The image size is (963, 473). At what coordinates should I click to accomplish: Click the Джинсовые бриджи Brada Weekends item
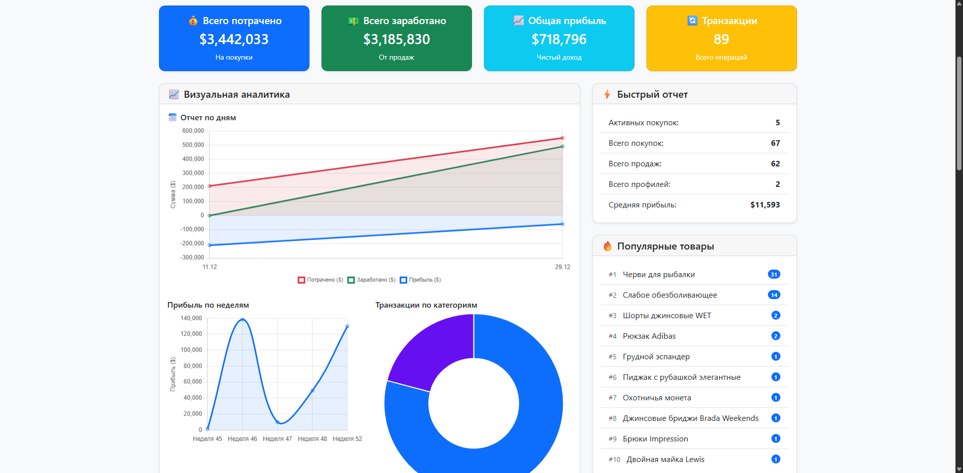point(695,418)
